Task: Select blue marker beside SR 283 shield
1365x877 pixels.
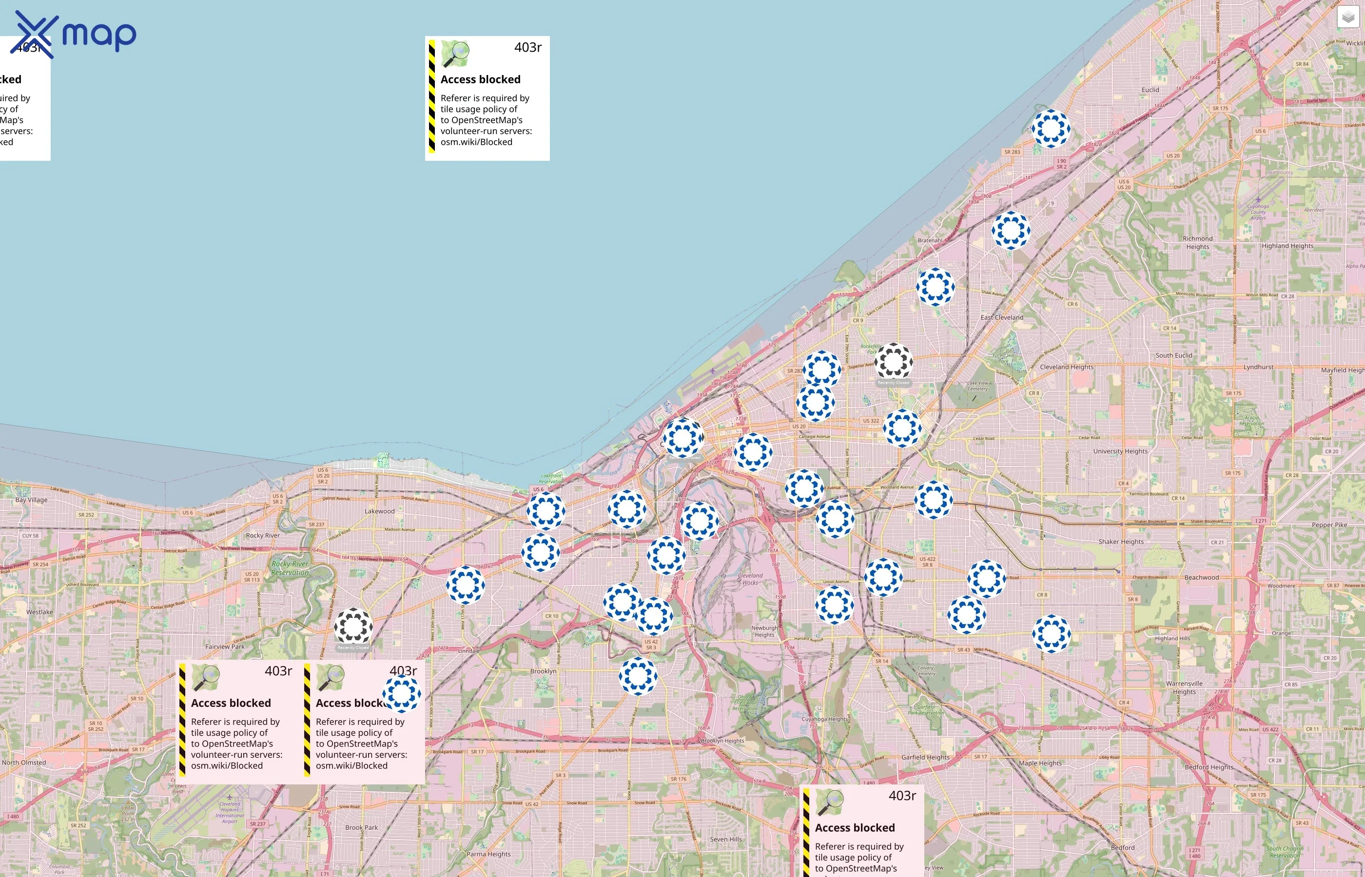Action: point(822,370)
